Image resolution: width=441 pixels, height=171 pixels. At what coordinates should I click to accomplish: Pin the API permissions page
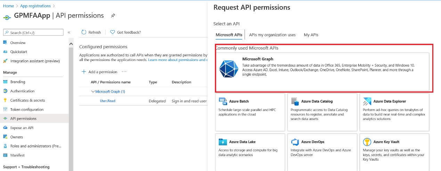[113, 16]
